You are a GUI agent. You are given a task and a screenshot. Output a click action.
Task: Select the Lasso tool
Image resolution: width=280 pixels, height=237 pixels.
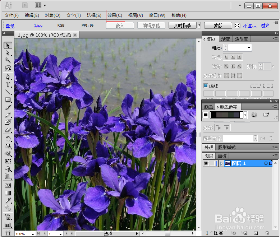(8, 68)
